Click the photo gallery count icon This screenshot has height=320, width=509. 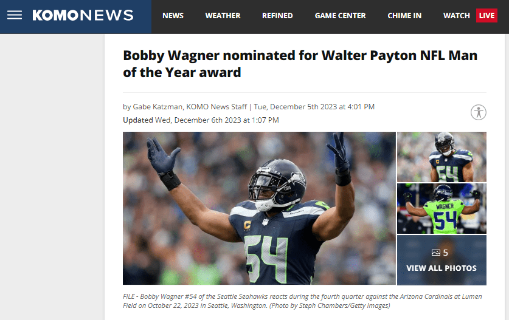point(435,253)
